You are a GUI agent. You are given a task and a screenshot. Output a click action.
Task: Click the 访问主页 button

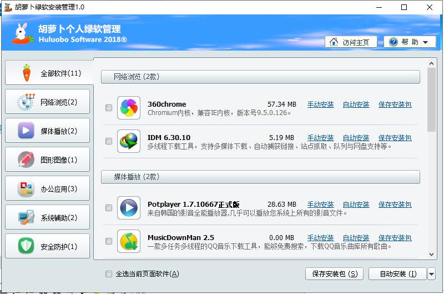pos(351,42)
